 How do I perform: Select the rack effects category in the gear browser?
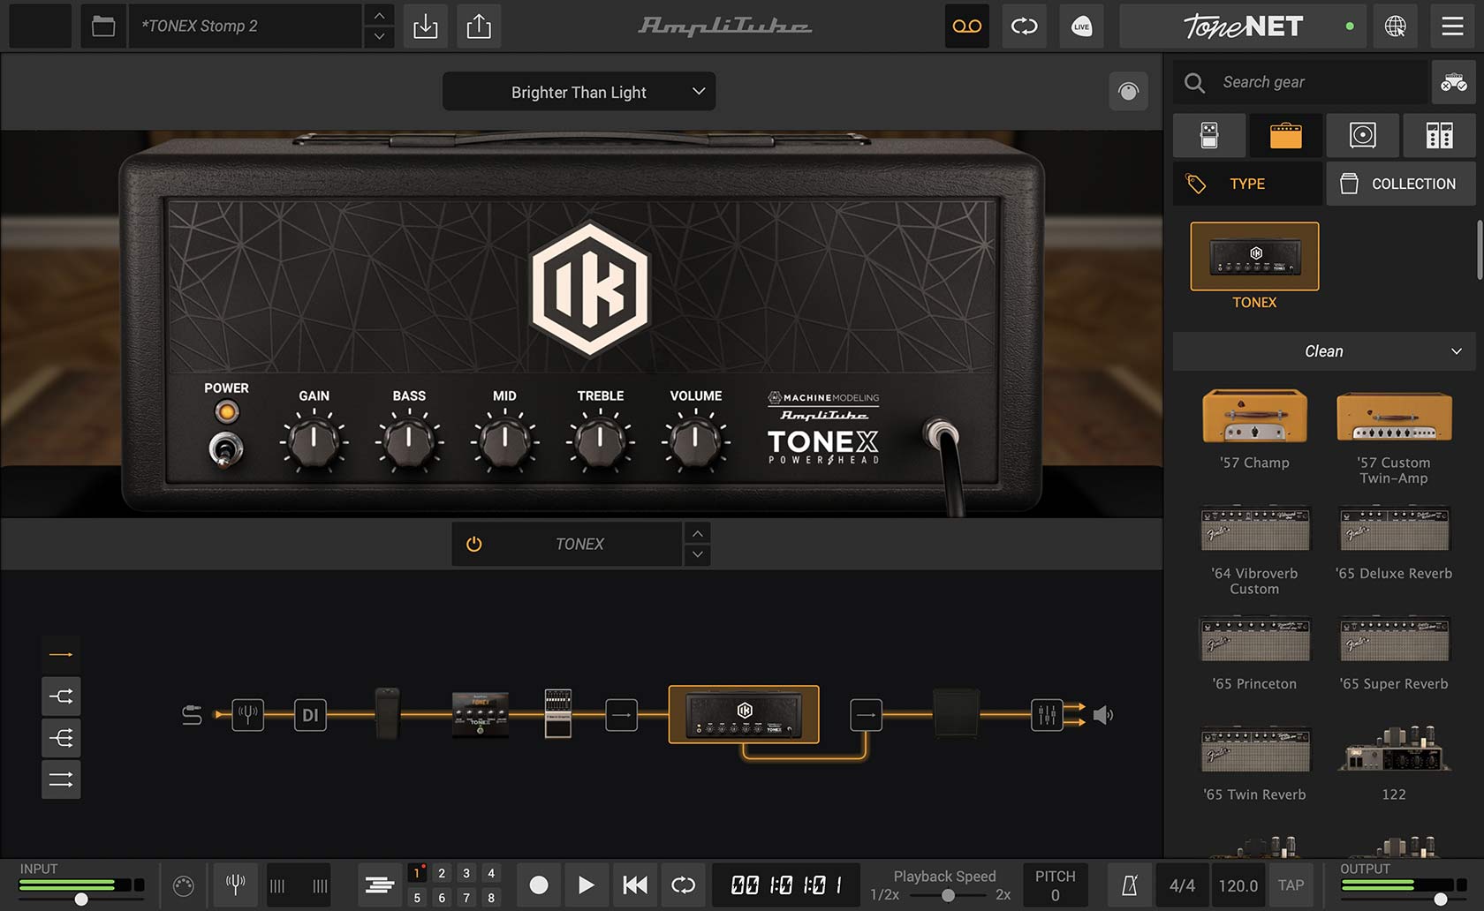1438,135
